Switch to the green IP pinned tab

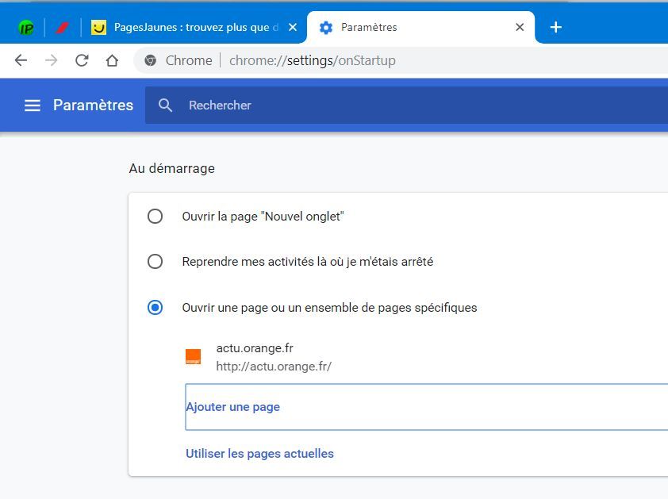26,28
